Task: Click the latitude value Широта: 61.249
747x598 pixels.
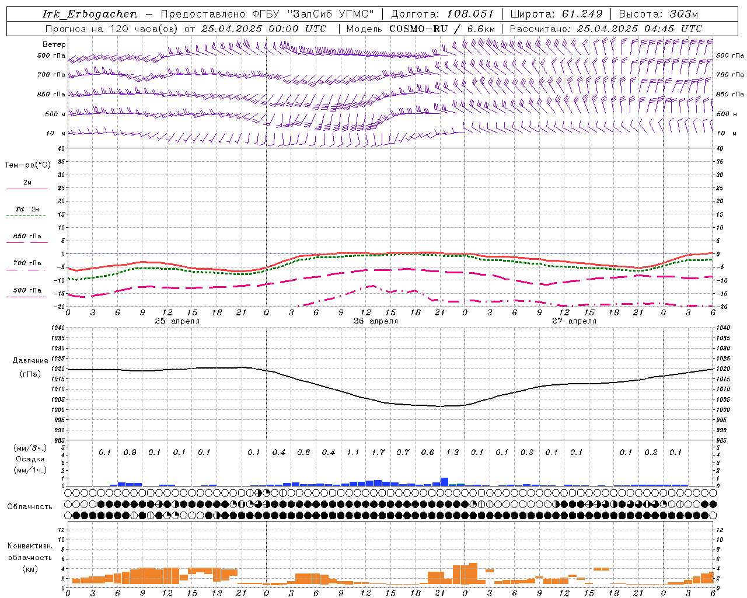Action: (556, 14)
